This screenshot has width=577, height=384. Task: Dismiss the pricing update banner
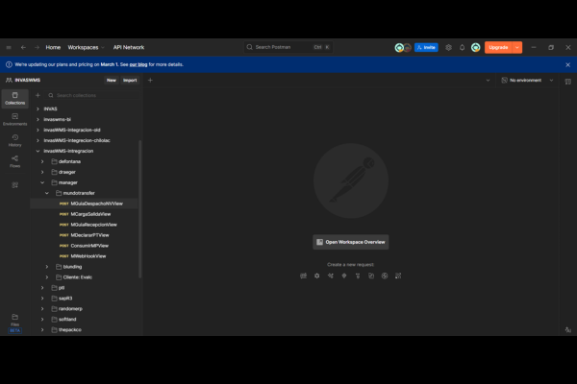567,64
